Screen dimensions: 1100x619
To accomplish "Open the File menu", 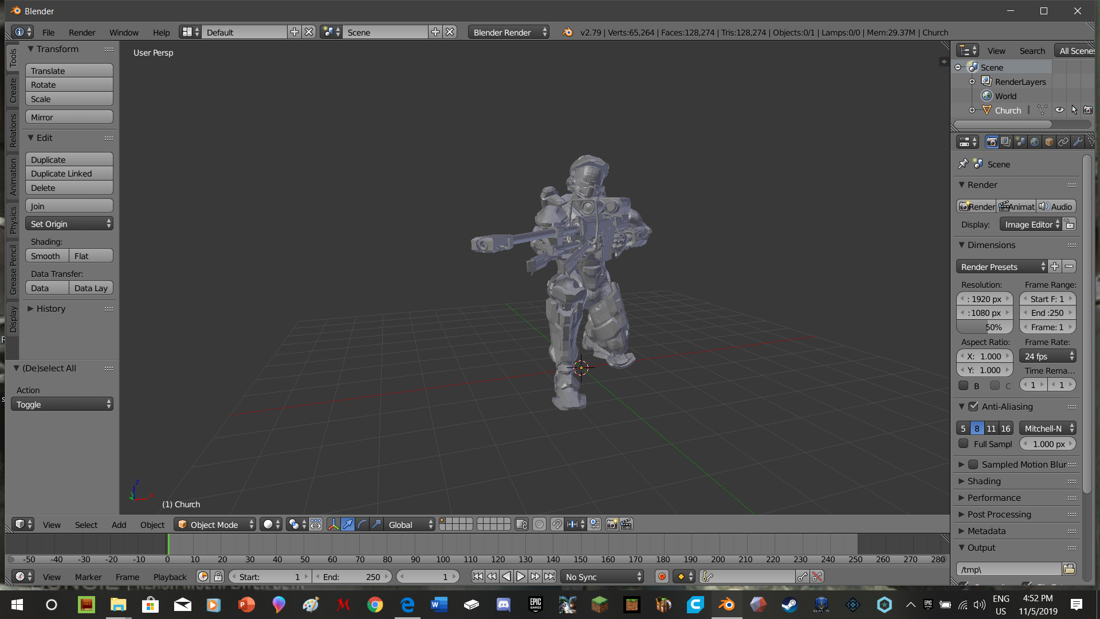I will tap(49, 32).
